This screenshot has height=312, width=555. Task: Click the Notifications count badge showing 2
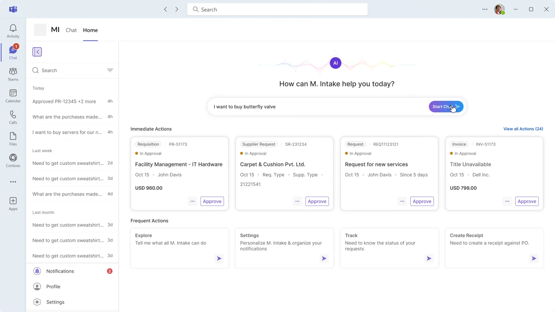(110, 271)
